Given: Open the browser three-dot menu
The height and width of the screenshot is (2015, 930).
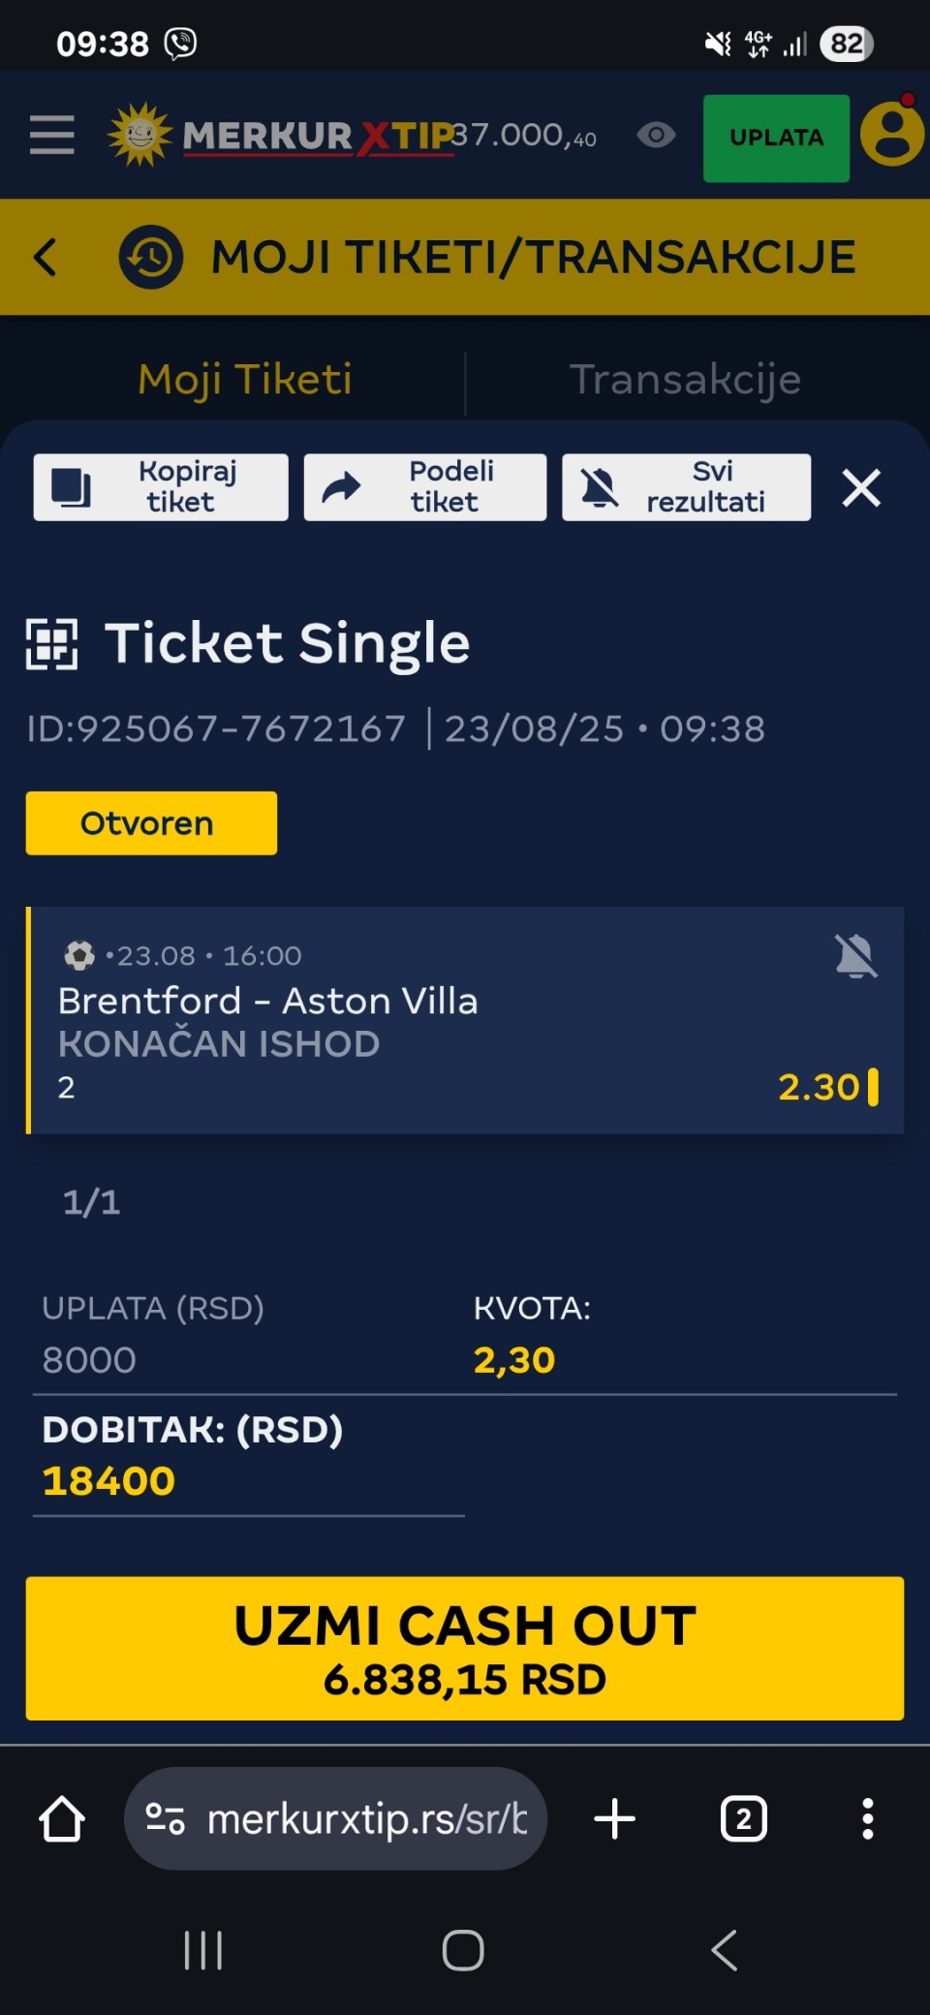Looking at the screenshot, I should [x=868, y=1819].
